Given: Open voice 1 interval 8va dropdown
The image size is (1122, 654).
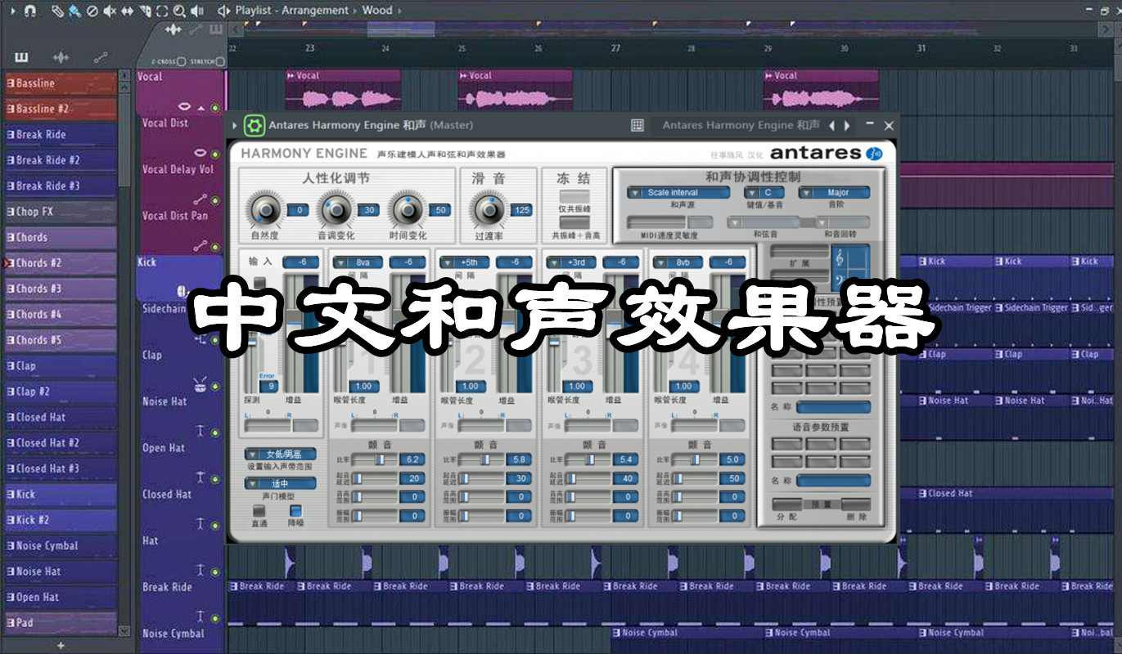Looking at the screenshot, I should (357, 262).
